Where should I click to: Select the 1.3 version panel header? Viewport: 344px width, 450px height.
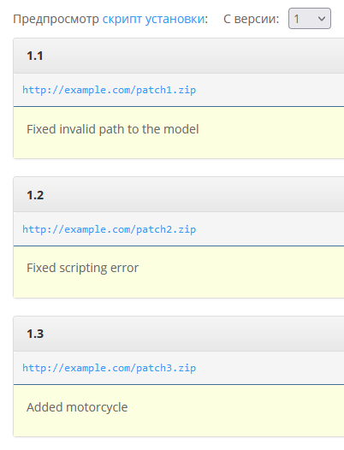(179, 334)
